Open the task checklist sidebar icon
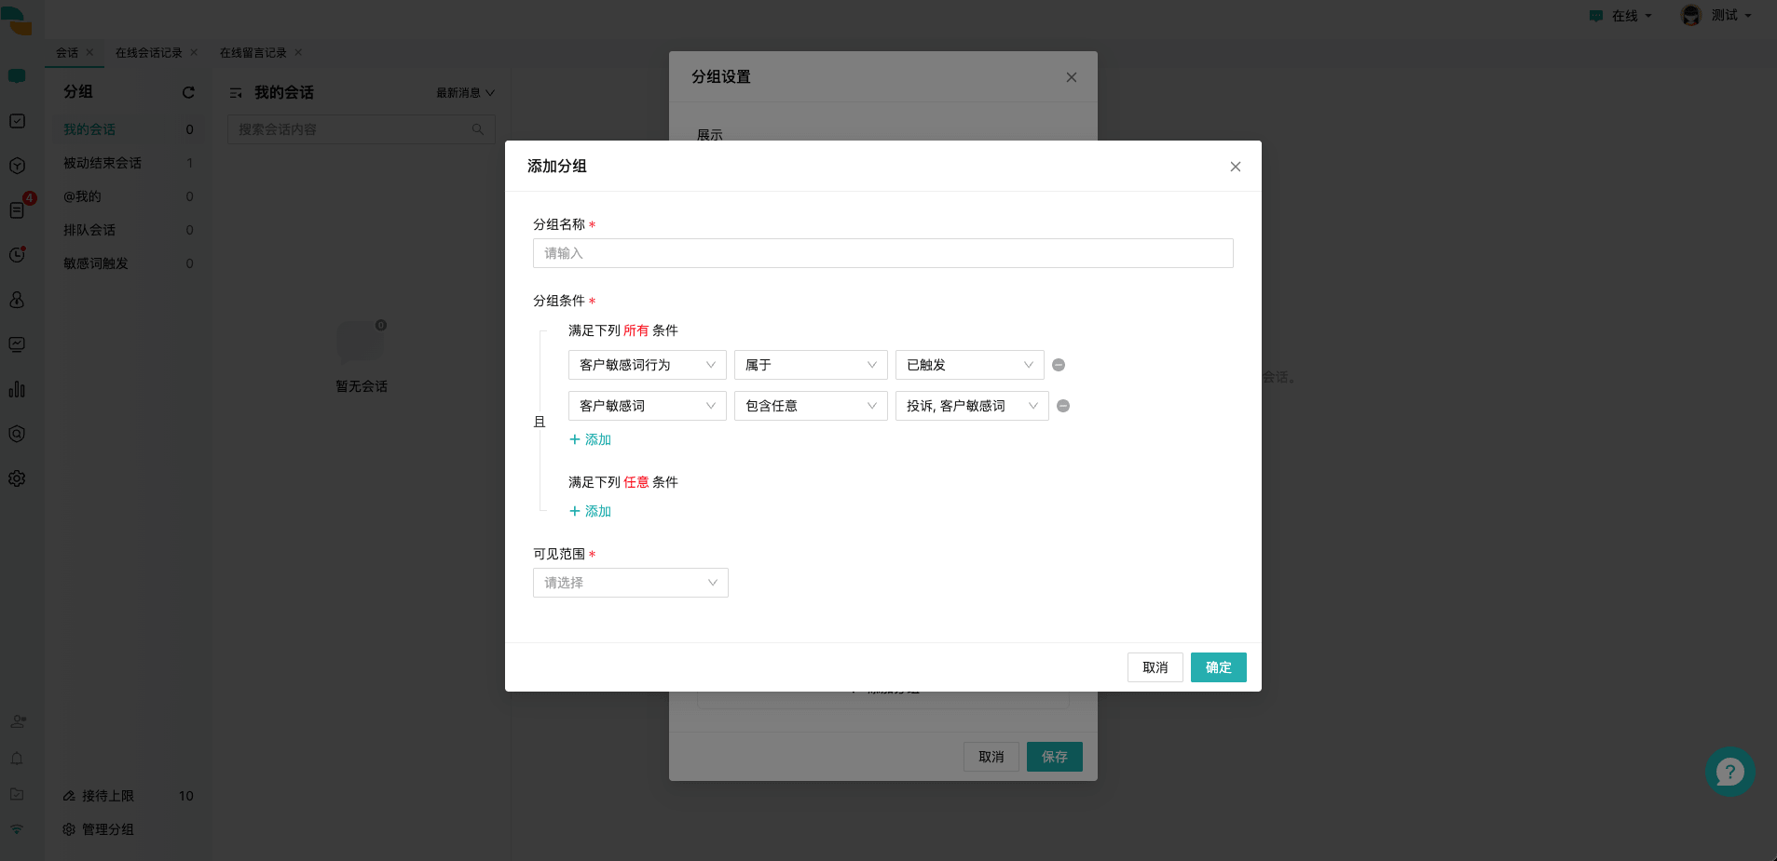Screen dimensions: 1777x861 click(x=17, y=121)
